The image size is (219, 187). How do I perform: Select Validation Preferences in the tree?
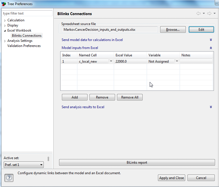(x=24, y=46)
